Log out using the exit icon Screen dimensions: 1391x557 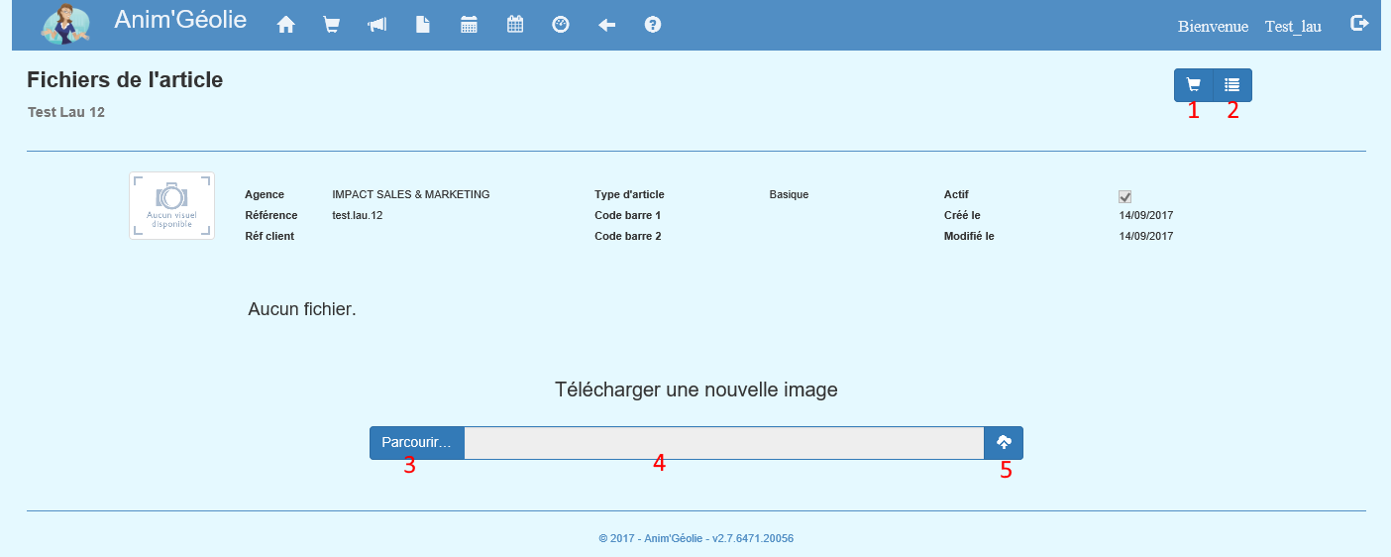click(x=1359, y=24)
